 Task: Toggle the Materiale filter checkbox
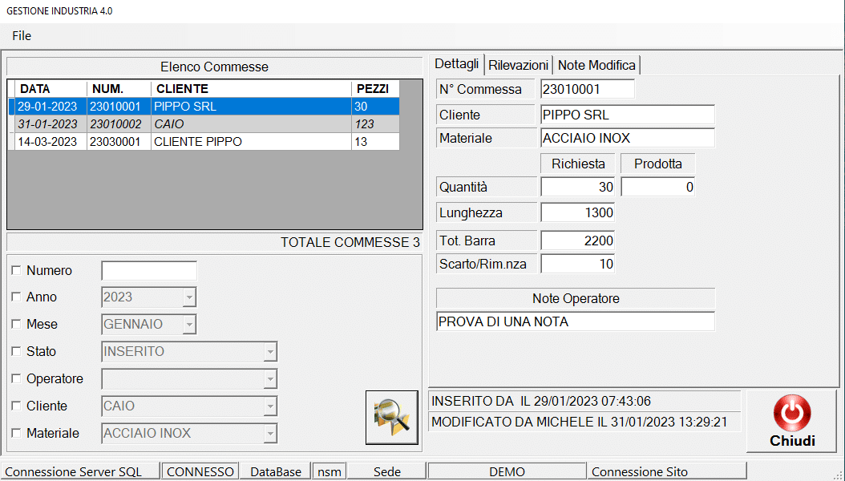pyautogui.click(x=16, y=434)
